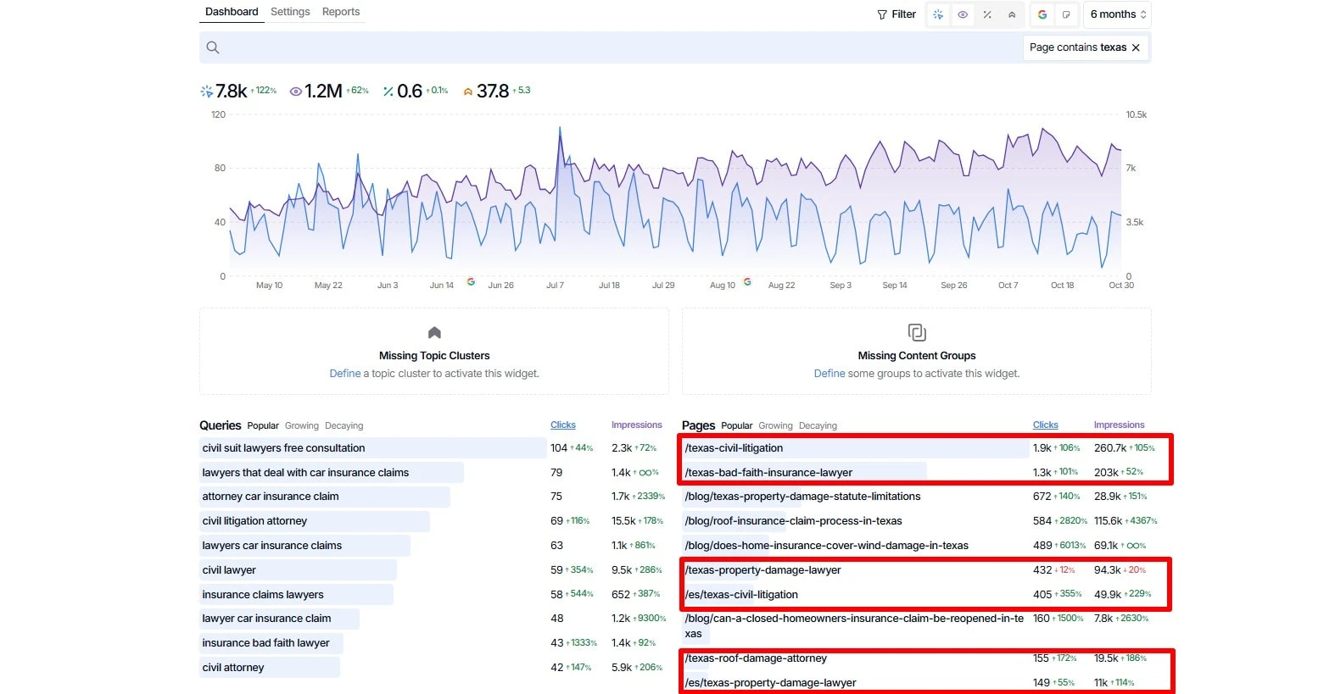The width and height of the screenshot is (1335, 694).
Task: Open the Settings tab
Action: pyautogui.click(x=290, y=12)
